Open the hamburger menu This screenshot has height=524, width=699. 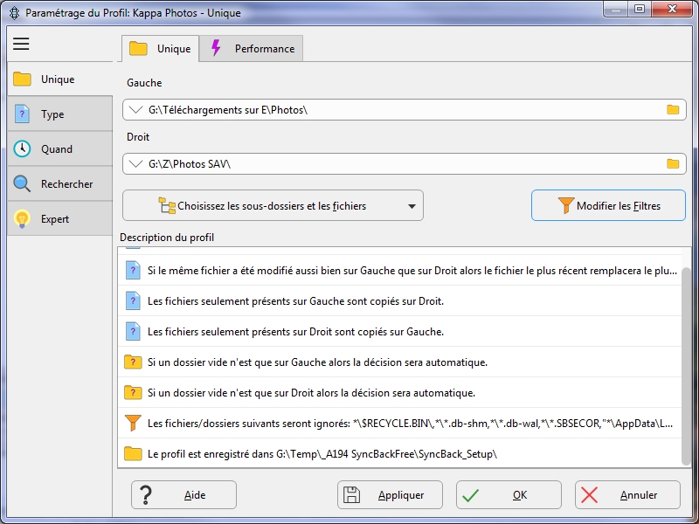(21, 44)
